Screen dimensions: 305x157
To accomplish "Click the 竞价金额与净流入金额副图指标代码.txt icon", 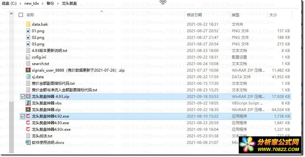I will point(28,90).
